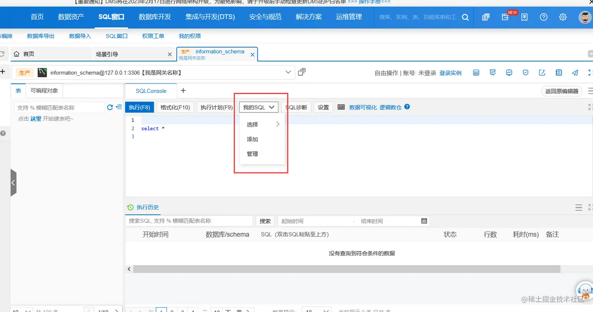This screenshot has height=312, width=593.
Task: Click page 2 in pagination controls
Action: (x=172, y=310)
